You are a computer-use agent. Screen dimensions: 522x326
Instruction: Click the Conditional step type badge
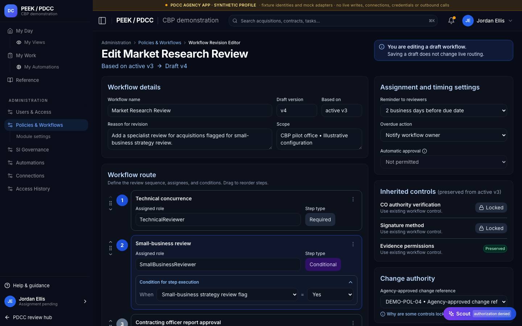click(323, 264)
